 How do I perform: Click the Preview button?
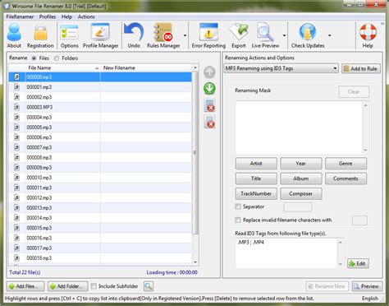tap(367, 286)
